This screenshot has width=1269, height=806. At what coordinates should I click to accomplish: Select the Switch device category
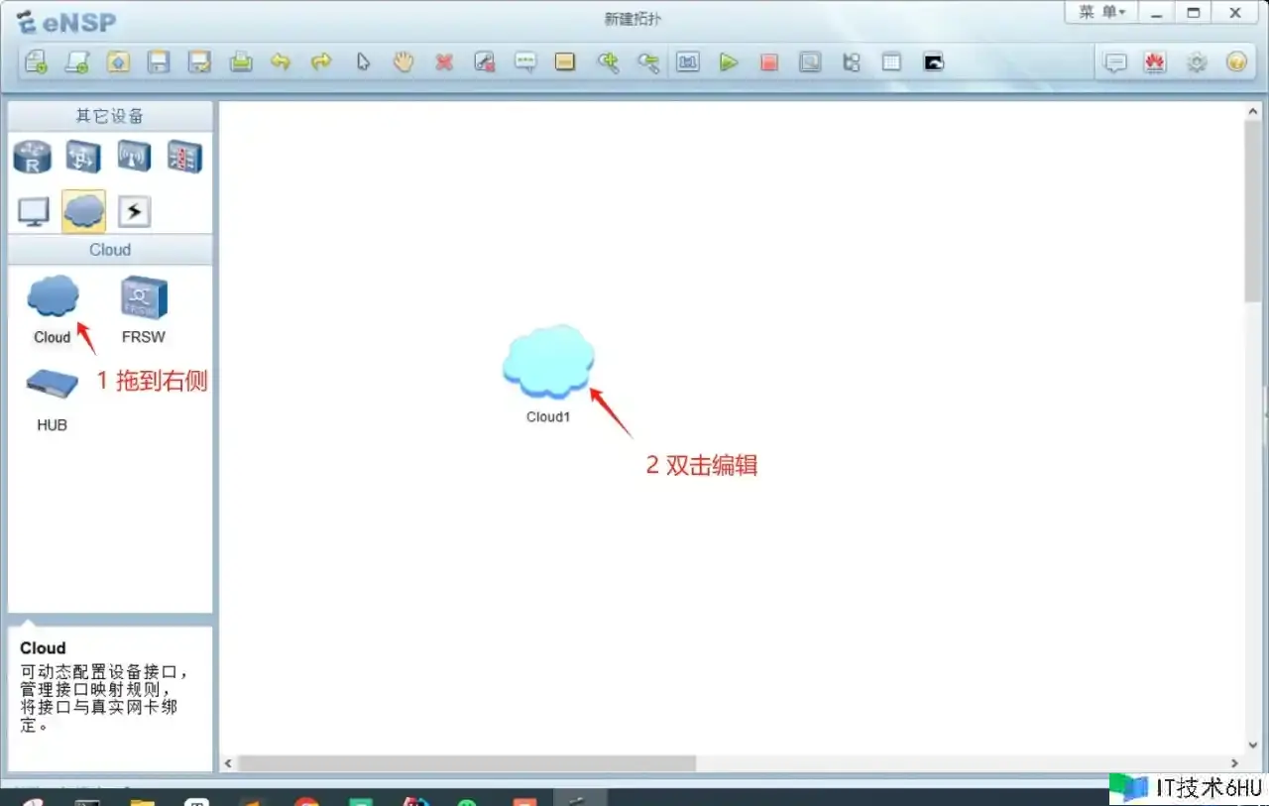point(83,157)
